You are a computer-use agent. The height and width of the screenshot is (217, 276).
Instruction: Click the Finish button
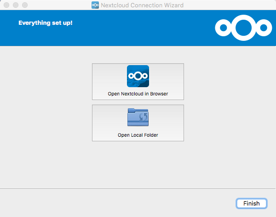click(251, 203)
